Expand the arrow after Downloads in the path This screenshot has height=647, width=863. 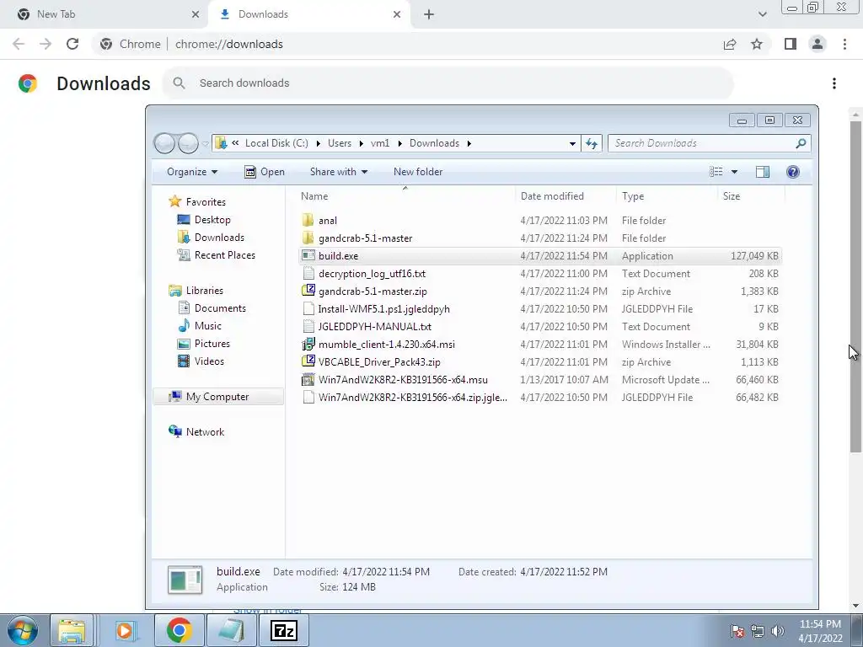[469, 143]
